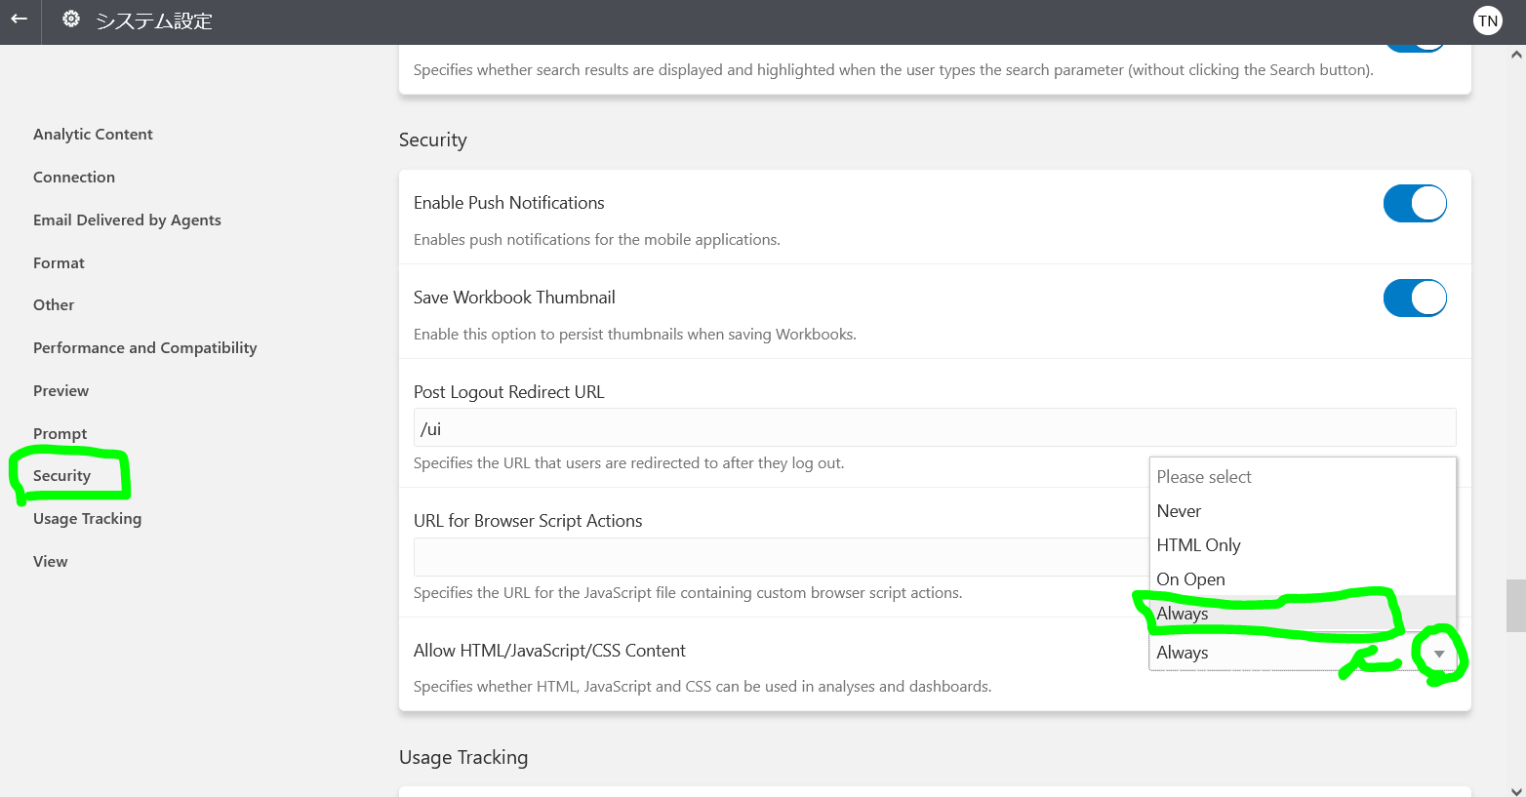This screenshot has height=797, width=1526.
Task: Select Never from the open dropdown list
Action: tap(1179, 510)
